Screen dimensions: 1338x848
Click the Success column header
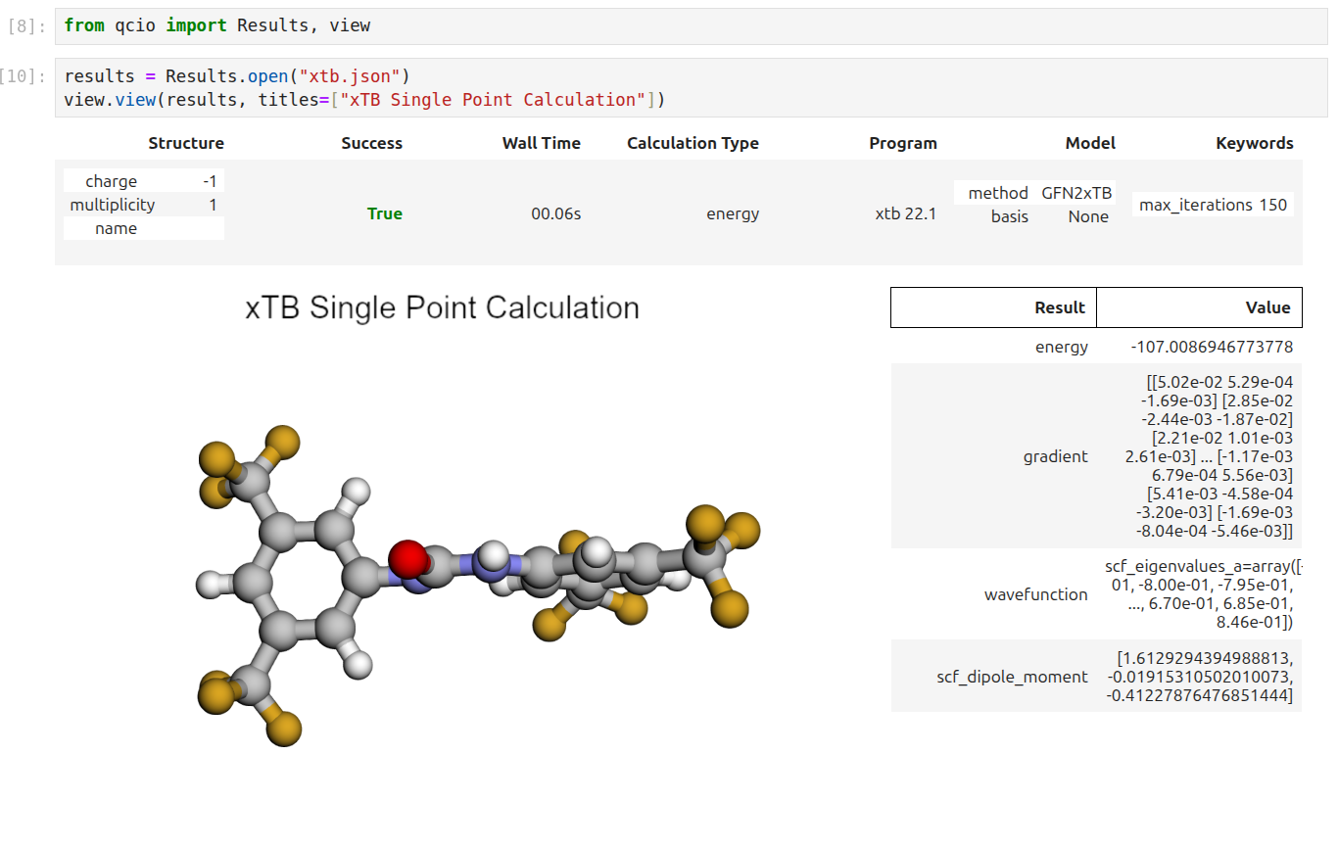[371, 143]
